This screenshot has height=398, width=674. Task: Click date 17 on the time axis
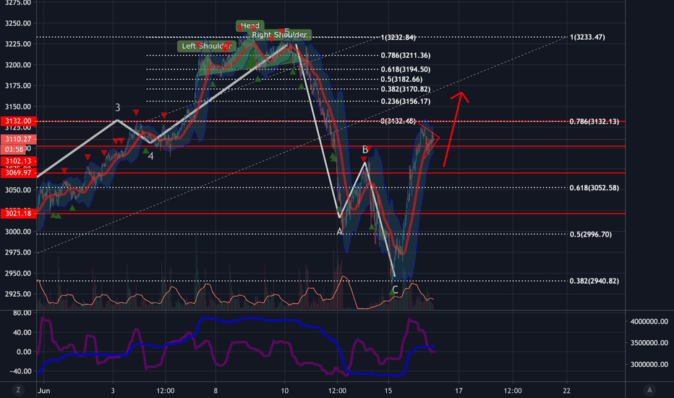[x=459, y=391]
